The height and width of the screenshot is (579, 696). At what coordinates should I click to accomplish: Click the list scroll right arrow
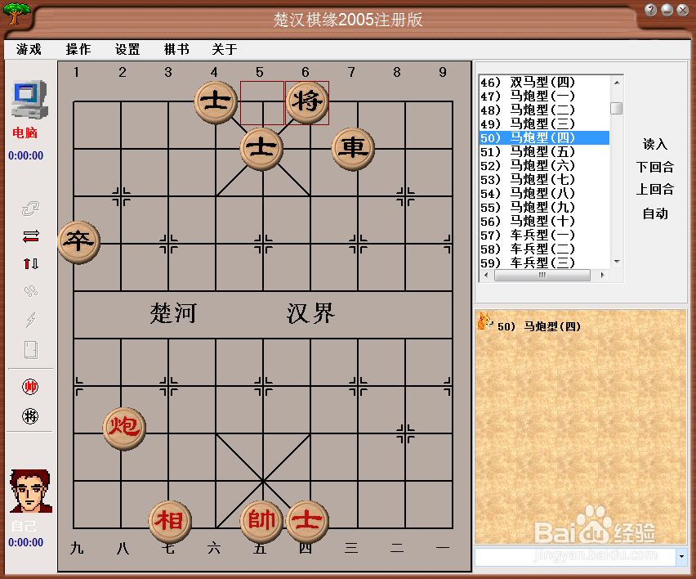602,275
